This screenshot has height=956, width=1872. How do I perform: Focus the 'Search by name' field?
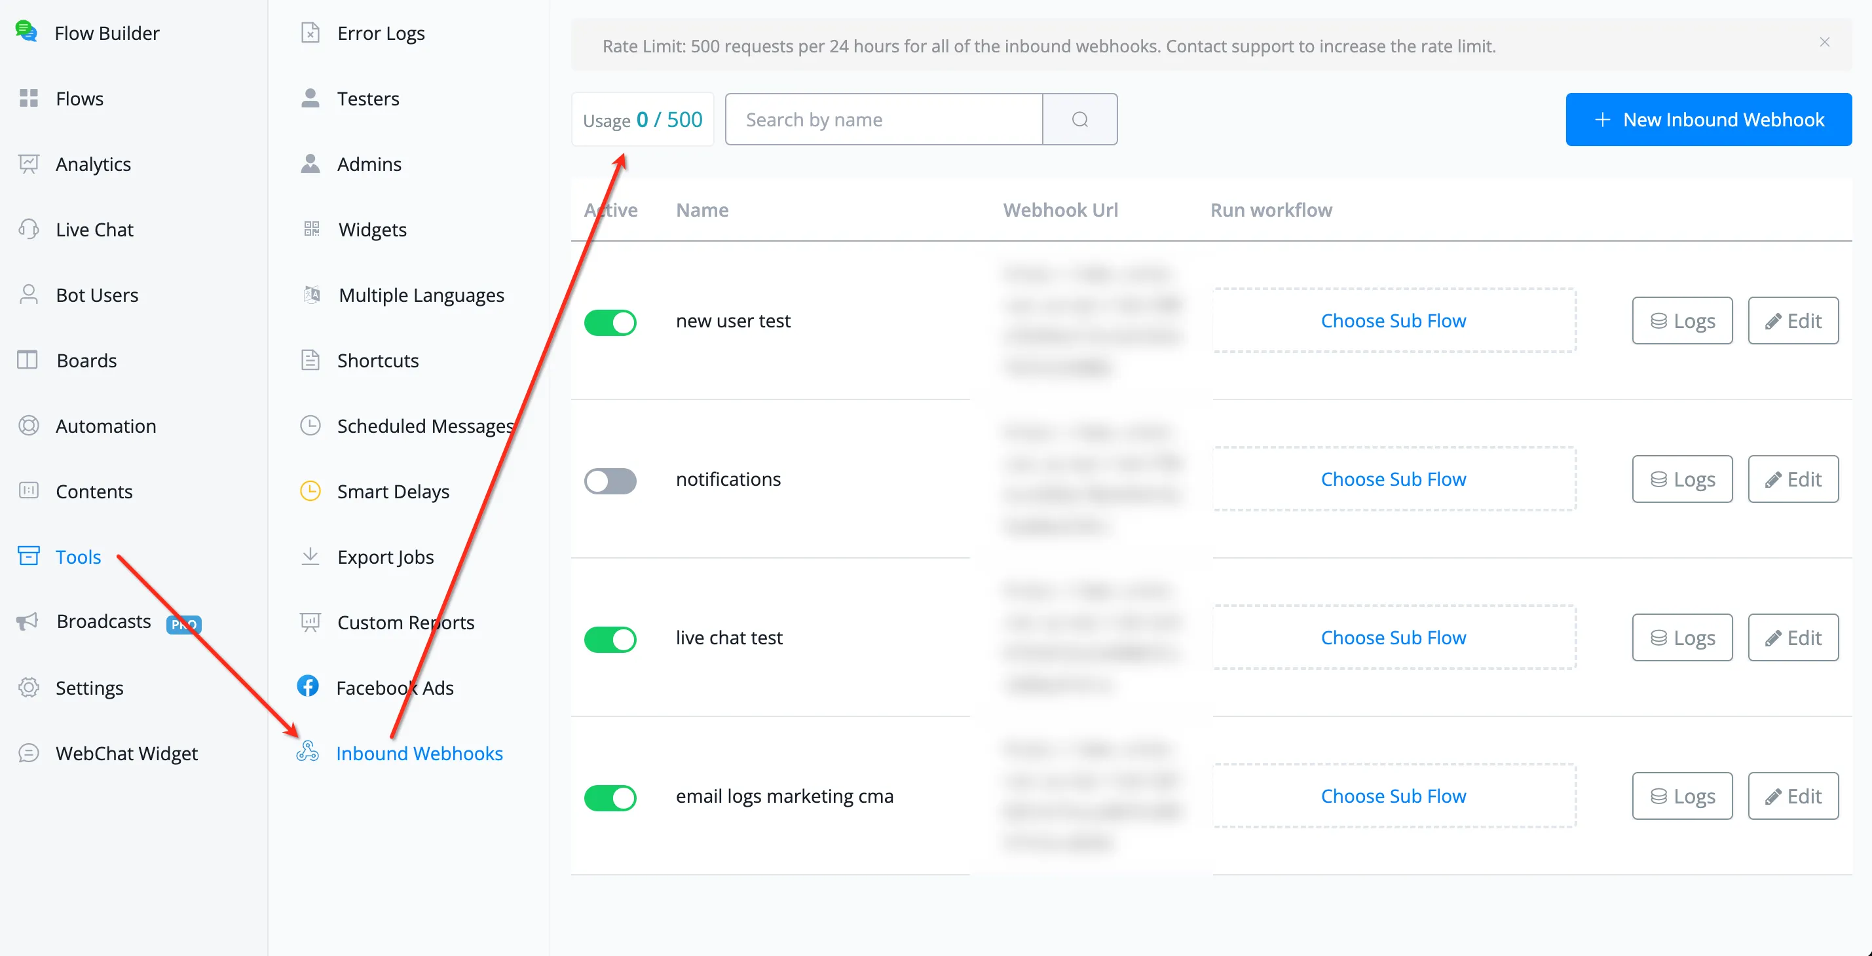(x=884, y=119)
